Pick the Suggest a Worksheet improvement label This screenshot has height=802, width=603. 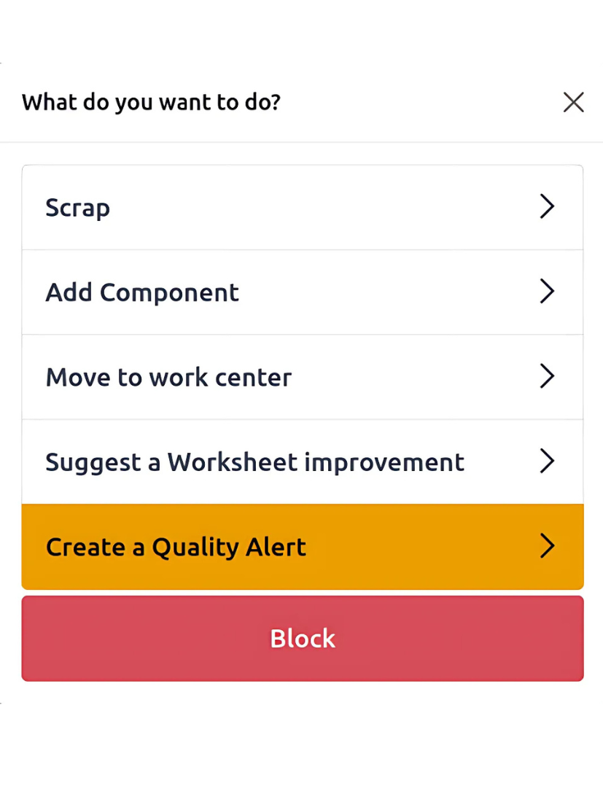pos(254,462)
